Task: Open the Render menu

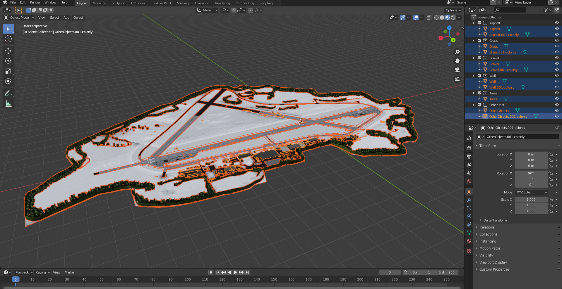Action: tap(35, 2)
